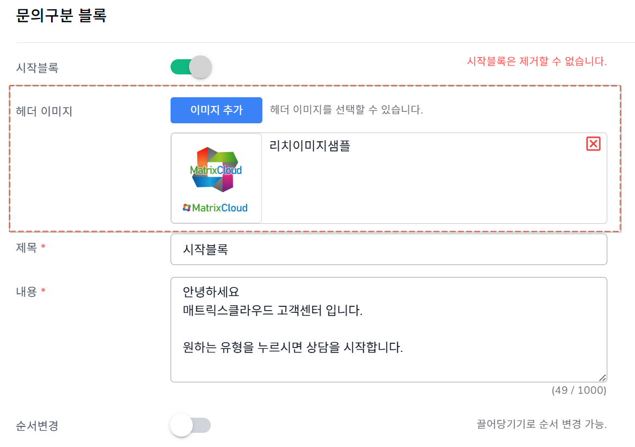Image resolution: width=635 pixels, height=447 pixels.
Task: Click the 순서변경 label
Action: click(x=37, y=425)
